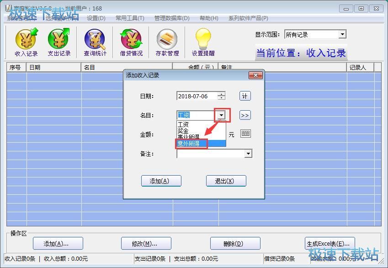Click 支出记录0条 in status bar
This screenshot has width=388, height=268.
click(x=150, y=258)
